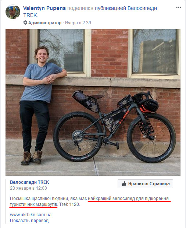The height and width of the screenshot is (228, 186).
Task: Click the Администратор label
Action: [x=45, y=23]
